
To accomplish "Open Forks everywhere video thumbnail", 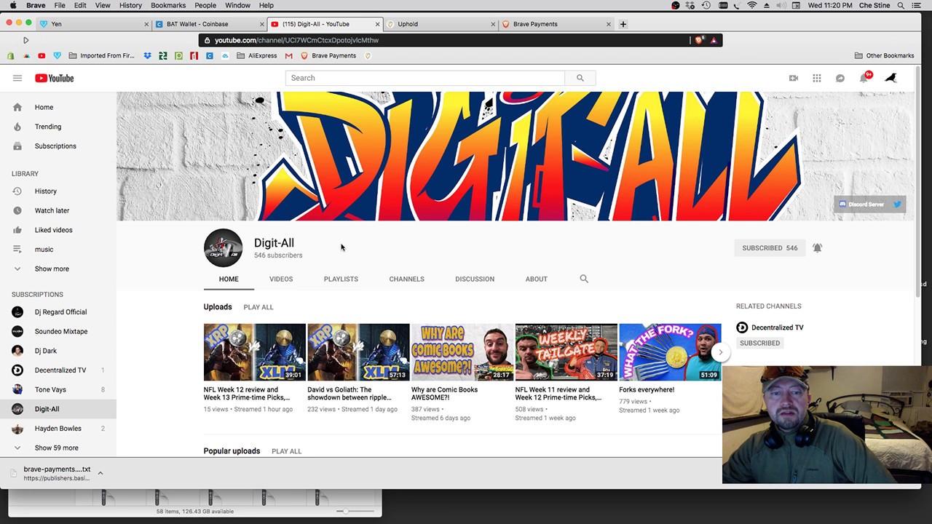I will (x=670, y=352).
